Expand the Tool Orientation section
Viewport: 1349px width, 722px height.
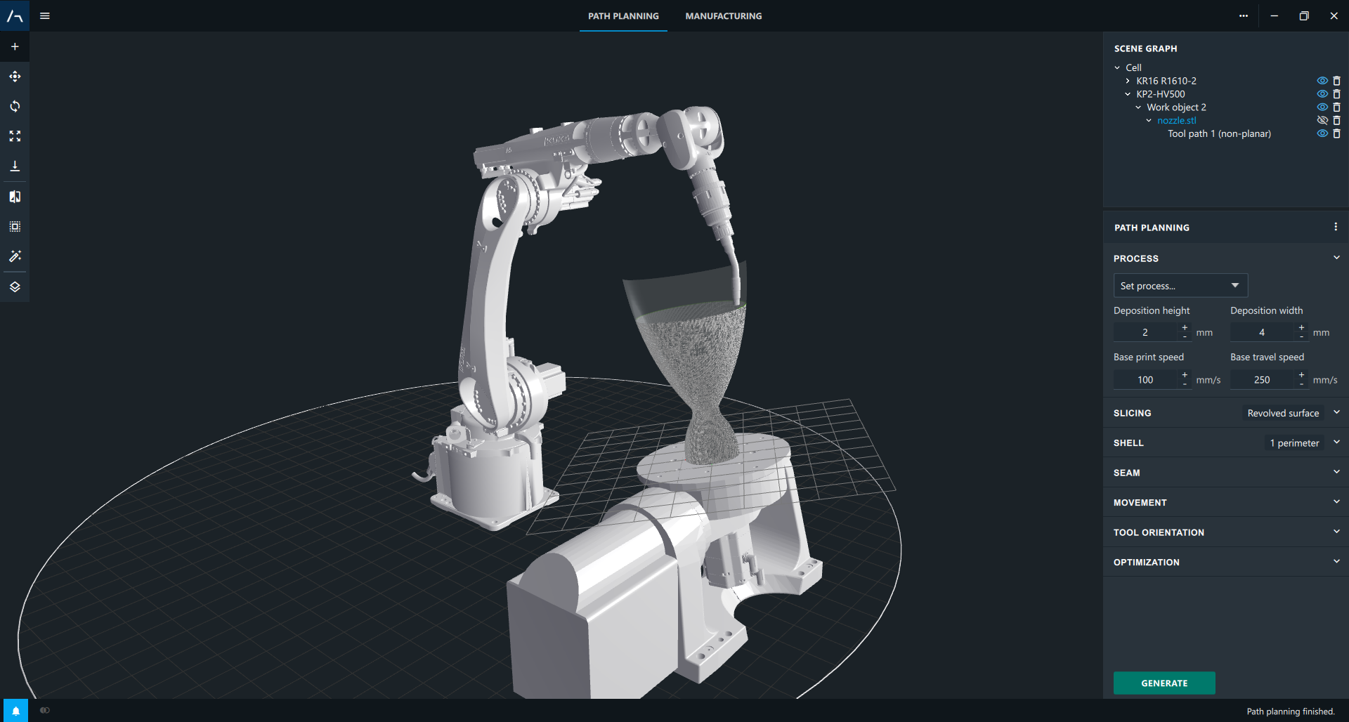(1336, 532)
